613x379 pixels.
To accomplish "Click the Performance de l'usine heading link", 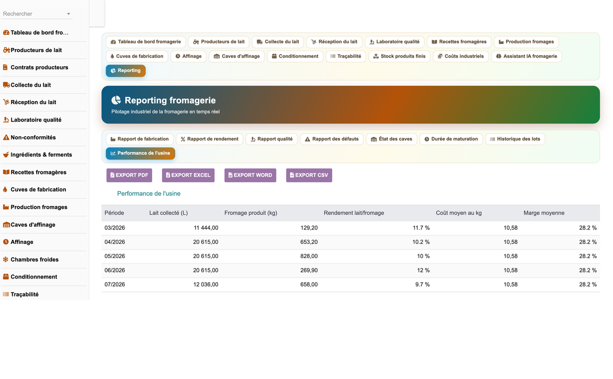I will (x=149, y=194).
